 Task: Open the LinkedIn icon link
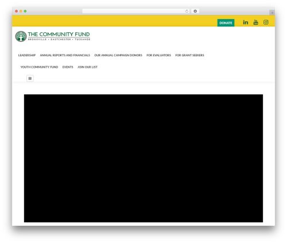tap(246, 22)
